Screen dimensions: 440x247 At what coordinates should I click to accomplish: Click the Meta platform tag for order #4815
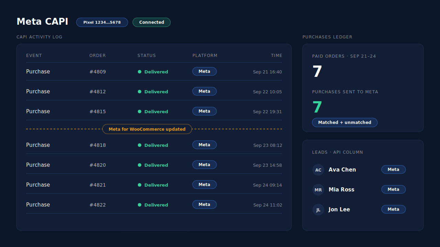205,111
